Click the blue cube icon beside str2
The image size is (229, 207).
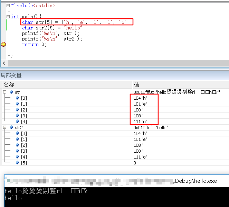11,127
